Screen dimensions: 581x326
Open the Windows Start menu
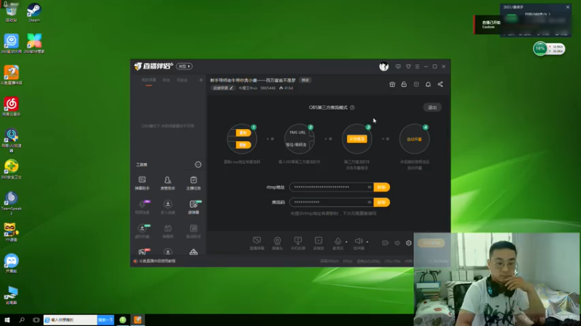7,319
